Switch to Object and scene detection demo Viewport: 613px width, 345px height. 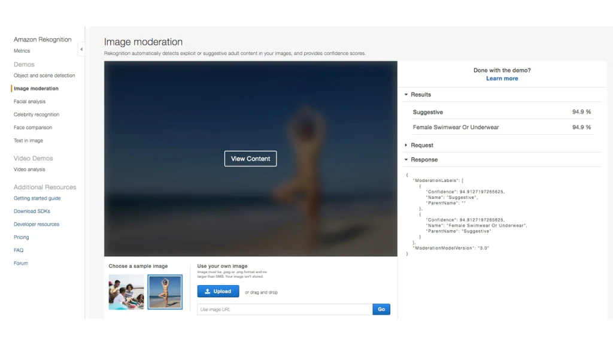point(43,75)
